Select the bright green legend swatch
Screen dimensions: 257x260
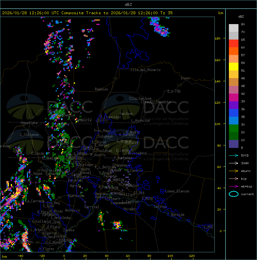[234, 128]
